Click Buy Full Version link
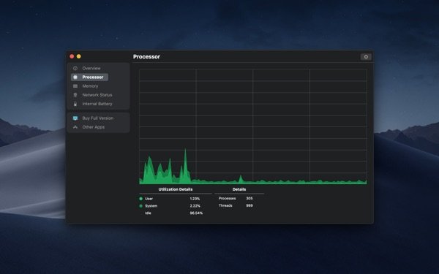 click(x=97, y=118)
